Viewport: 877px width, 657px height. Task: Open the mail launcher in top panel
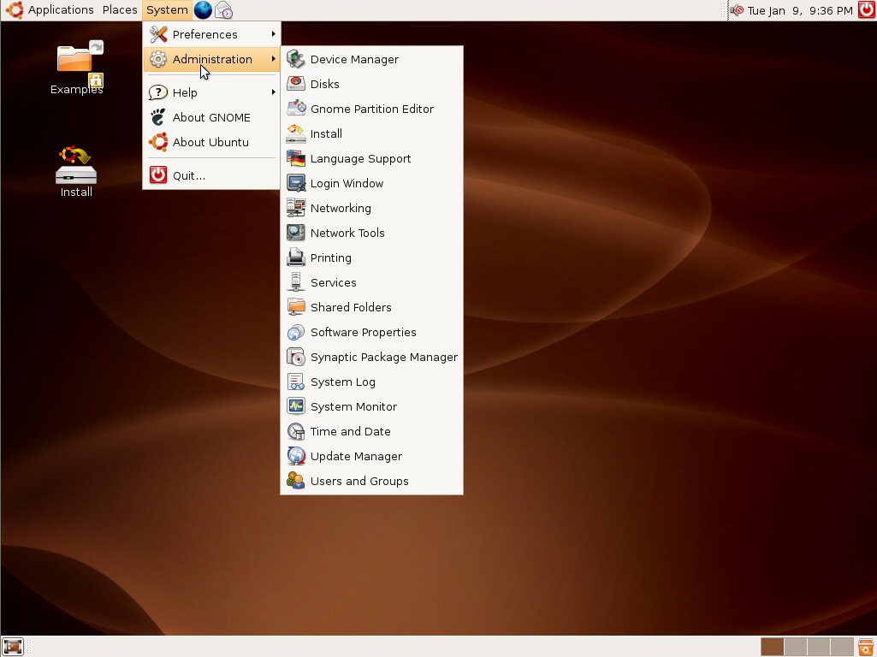click(223, 10)
